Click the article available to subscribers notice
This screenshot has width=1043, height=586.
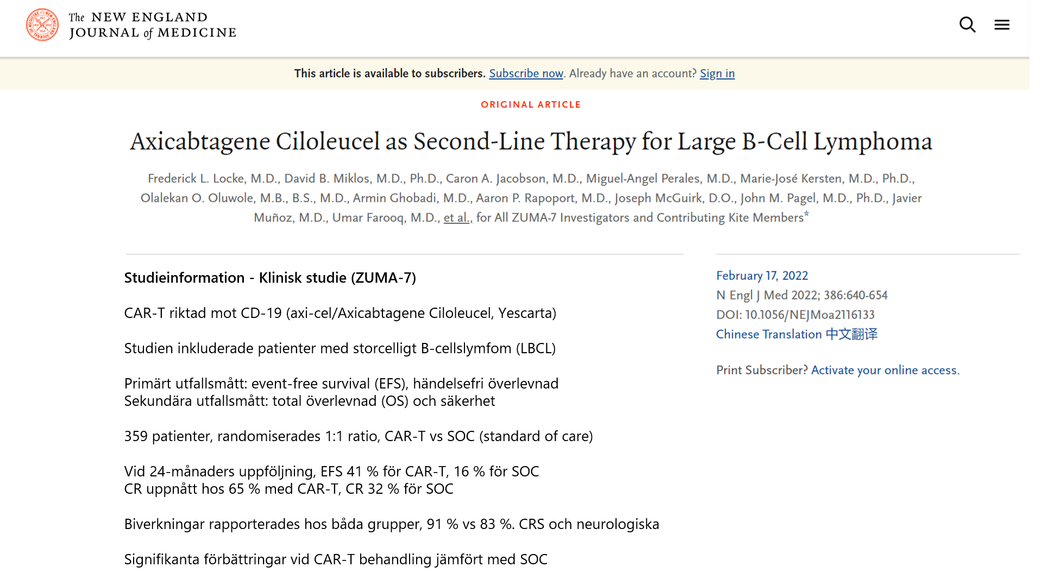[389, 73]
